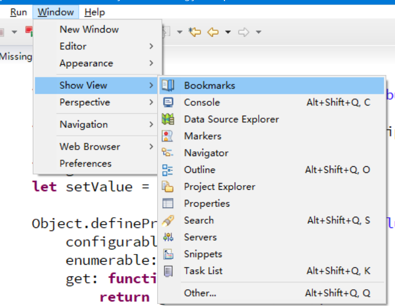Open Bookmarks view via its book icon
This screenshot has width=395, height=306.
click(168, 86)
